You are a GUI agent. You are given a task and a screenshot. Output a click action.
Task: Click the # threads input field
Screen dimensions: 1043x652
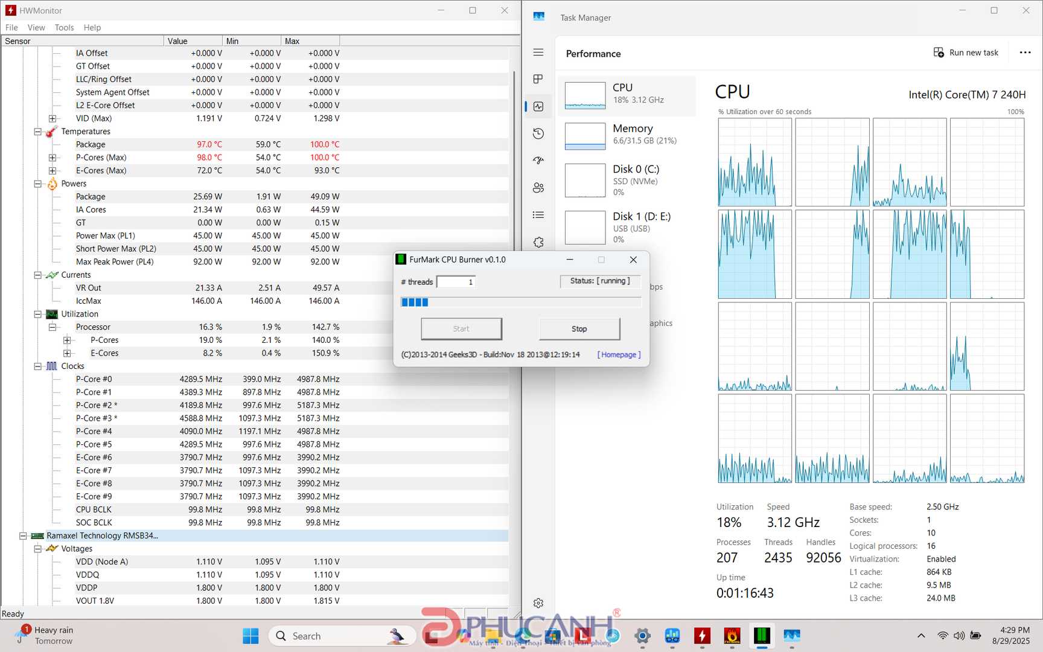(x=456, y=282)
